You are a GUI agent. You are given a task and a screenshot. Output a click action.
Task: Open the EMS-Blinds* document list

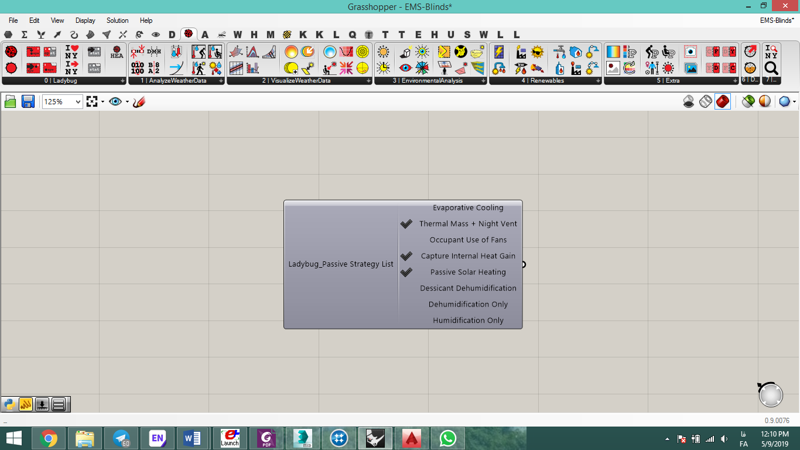776,21
